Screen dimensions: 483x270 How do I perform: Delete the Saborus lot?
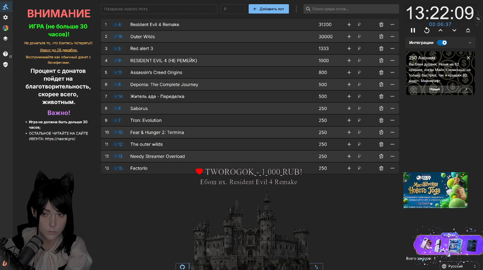(381, 108)
